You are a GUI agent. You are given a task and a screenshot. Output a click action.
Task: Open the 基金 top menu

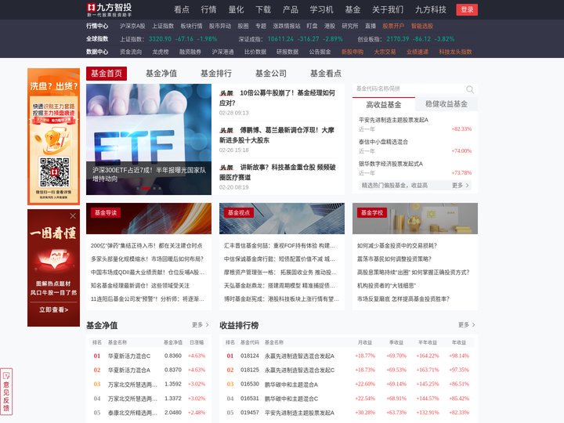click(x=352, y=9)
